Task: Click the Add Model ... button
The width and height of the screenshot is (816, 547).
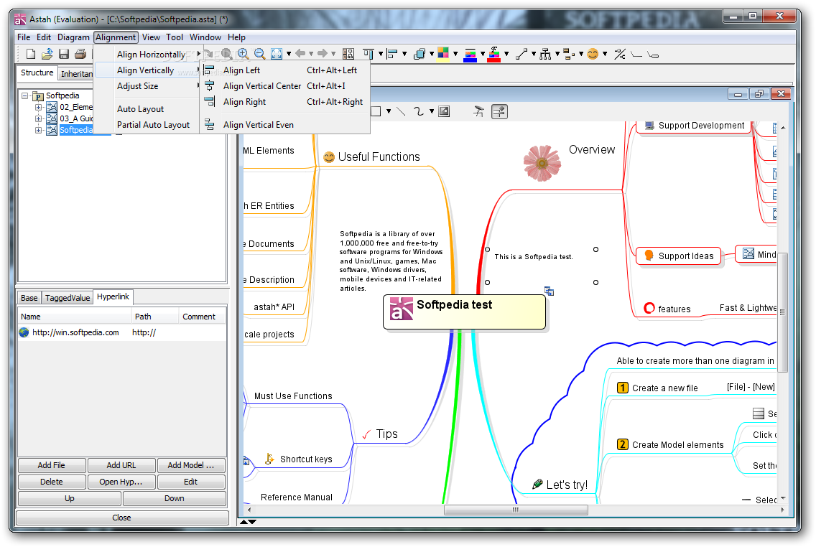Action: point(191,465)
